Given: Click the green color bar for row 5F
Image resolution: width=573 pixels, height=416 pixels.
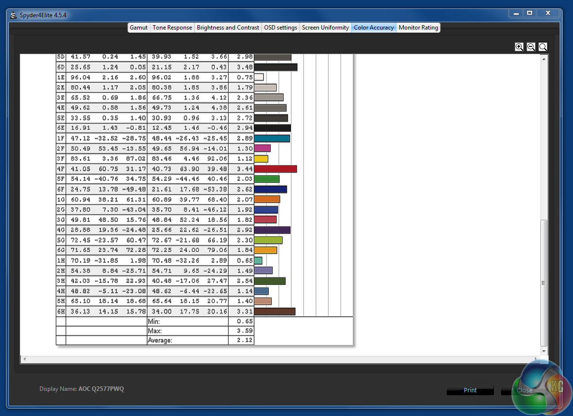Looking at the screenshot, I should point(267,179).
